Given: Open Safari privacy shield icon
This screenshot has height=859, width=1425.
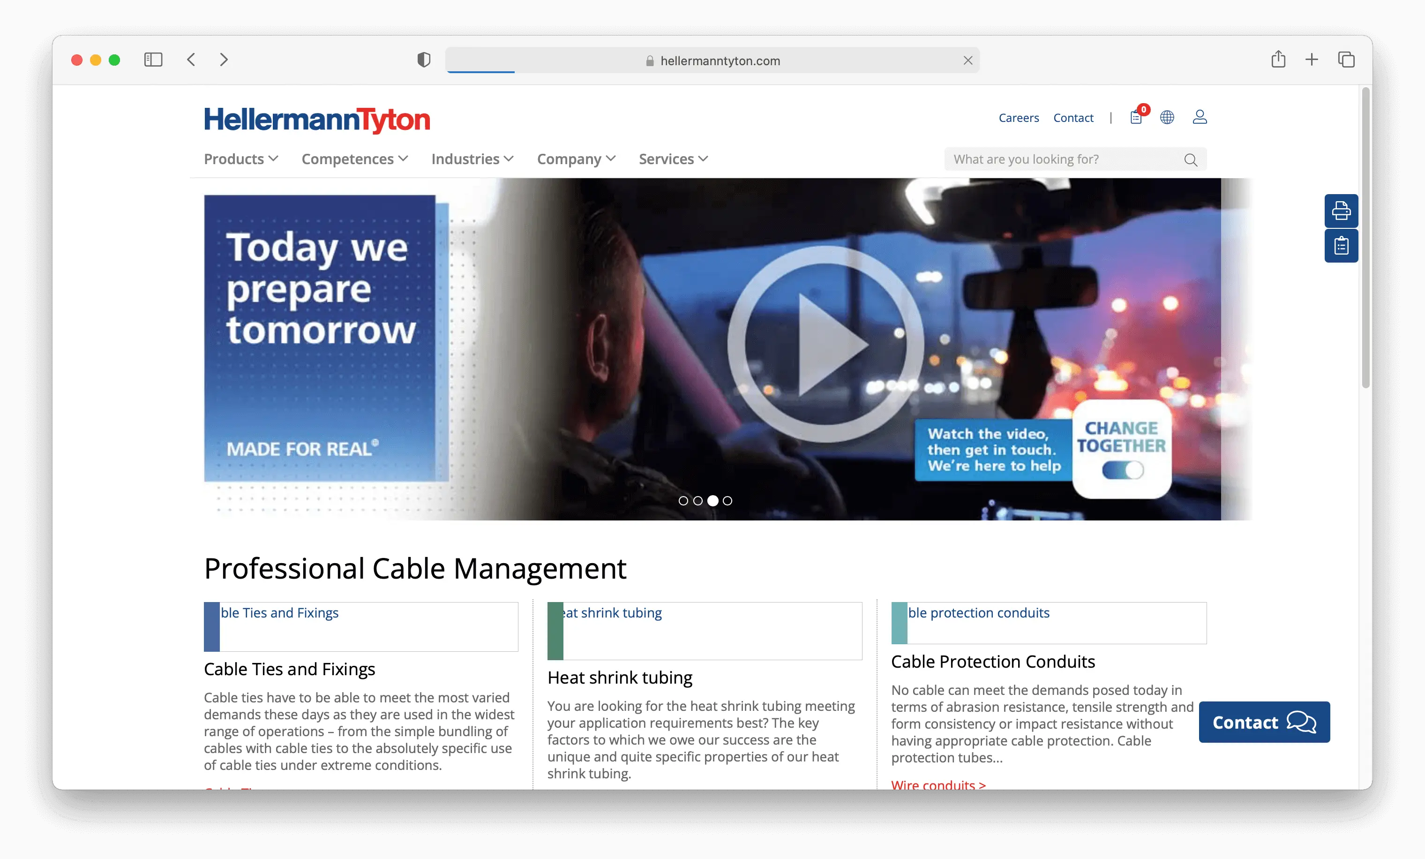Looking at the screenshot, I should coord(424,60).
